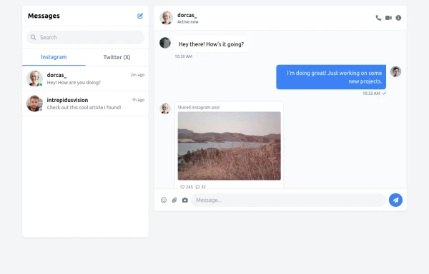Image resolution: width=429 pixels, height=274 pixels.
Task: Click the dark avatar beside first message
Action: [165, 43]
